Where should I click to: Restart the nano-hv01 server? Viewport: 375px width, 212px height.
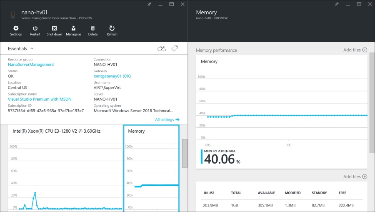pyautogui.click(x=35, y=30)
